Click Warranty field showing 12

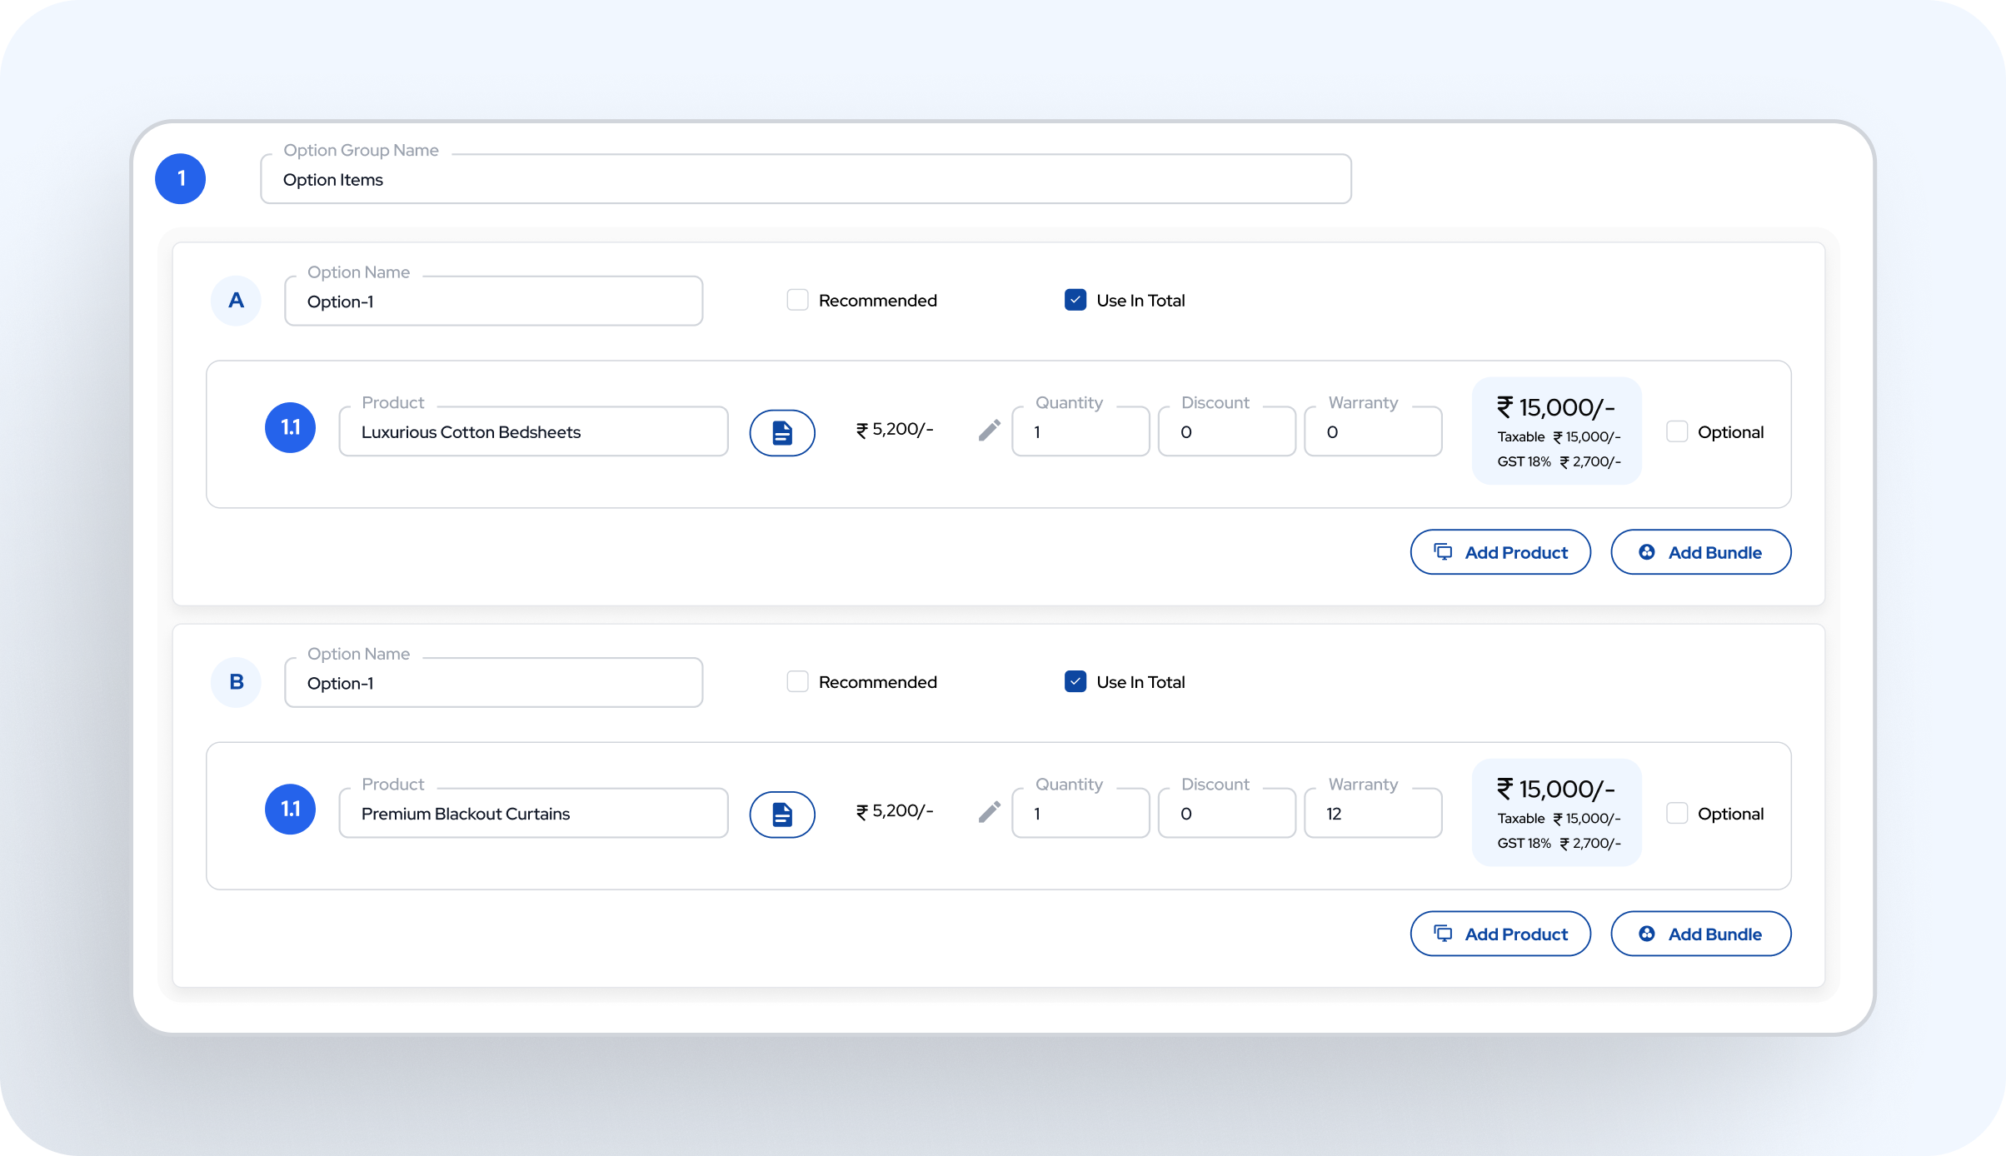tap(1372, 814)
